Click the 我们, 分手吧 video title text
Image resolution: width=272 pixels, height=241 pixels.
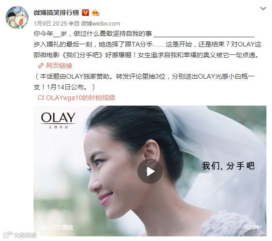pyautogui.click(x=228, y=166)
